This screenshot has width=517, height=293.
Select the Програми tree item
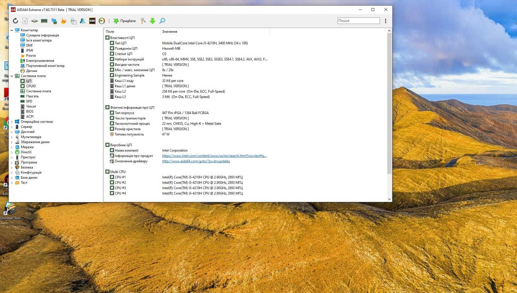tap(29, 162)
